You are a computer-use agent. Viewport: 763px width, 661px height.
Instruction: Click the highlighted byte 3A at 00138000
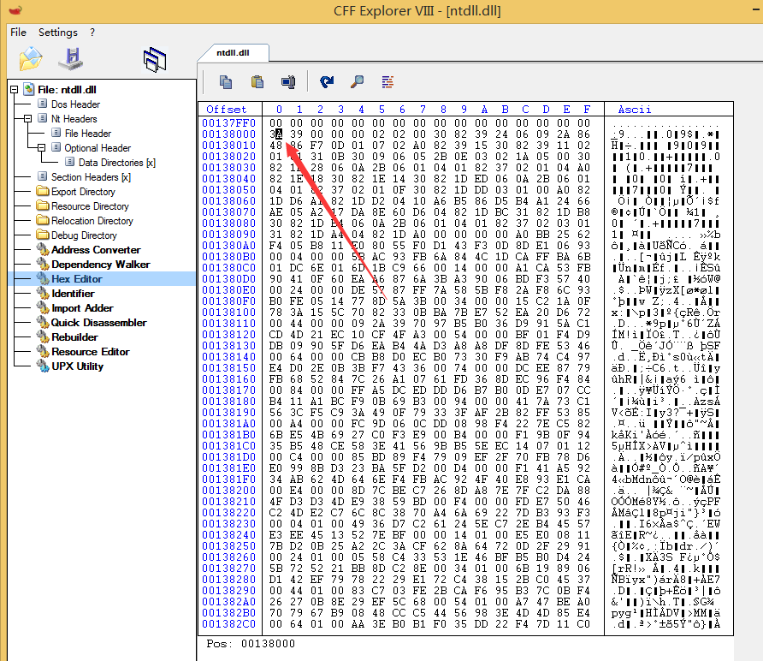point(276,134)
